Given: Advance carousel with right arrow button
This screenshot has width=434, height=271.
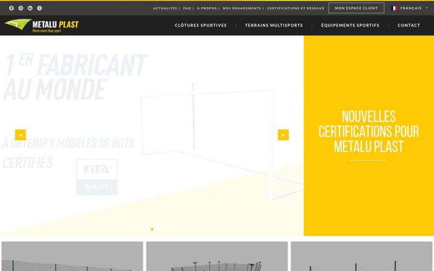Looking at the screenshot, I should point(283,135).
